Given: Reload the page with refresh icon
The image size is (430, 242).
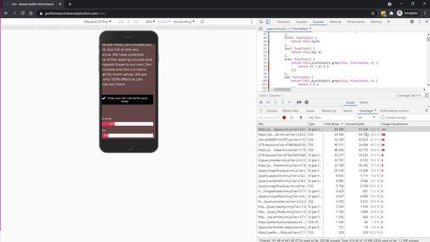Looking at the screenshot, I should [x=22, y=13].
